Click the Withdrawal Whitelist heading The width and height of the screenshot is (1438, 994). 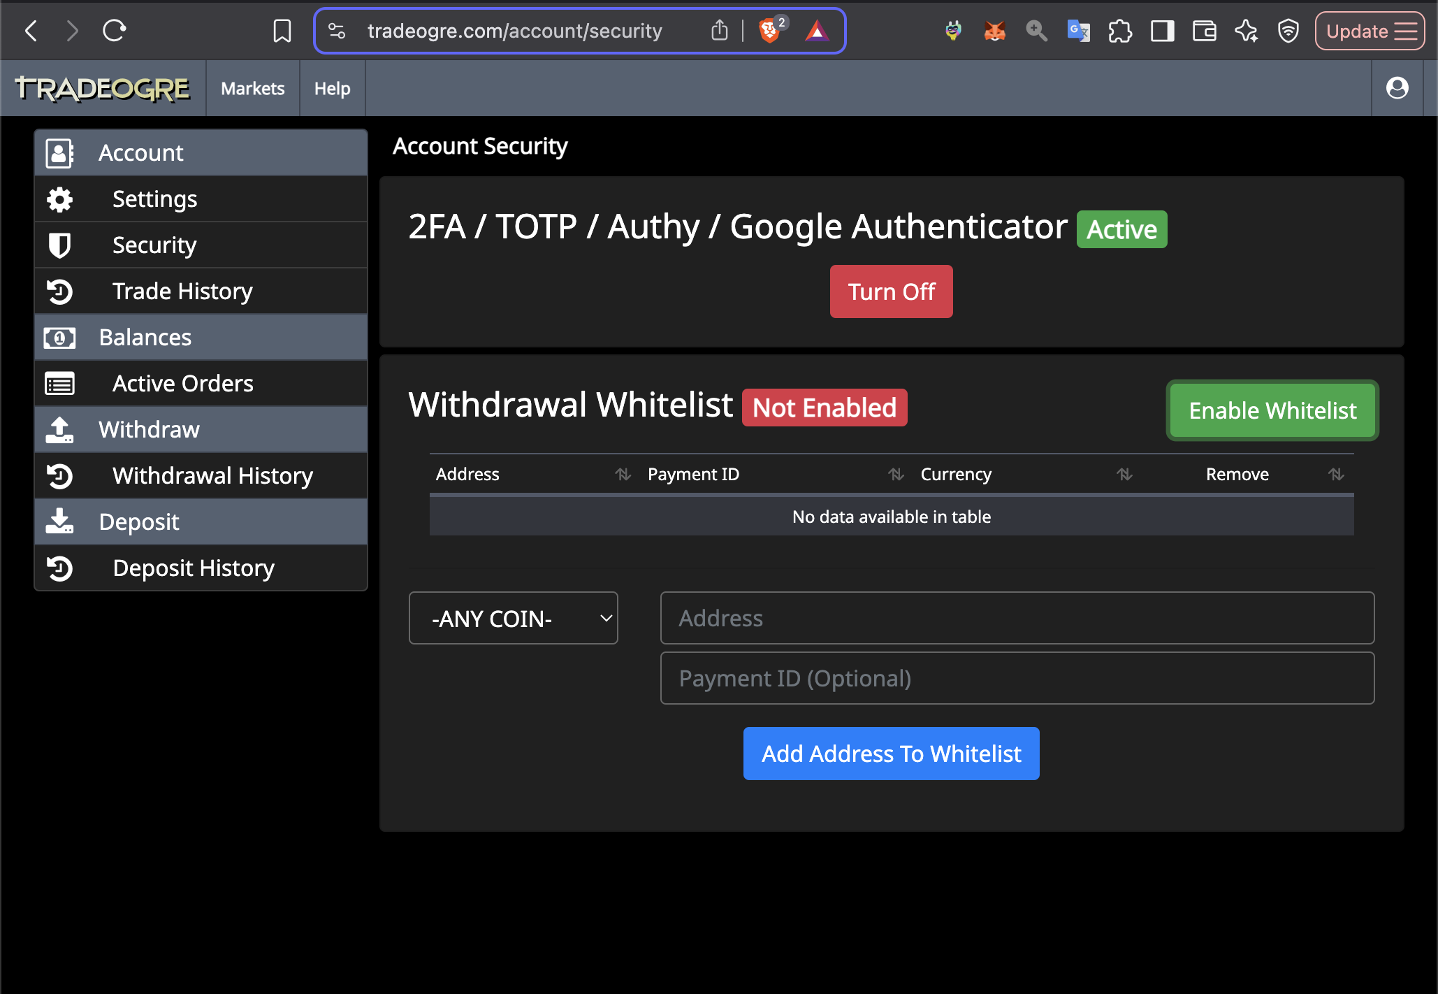(571, 405)
